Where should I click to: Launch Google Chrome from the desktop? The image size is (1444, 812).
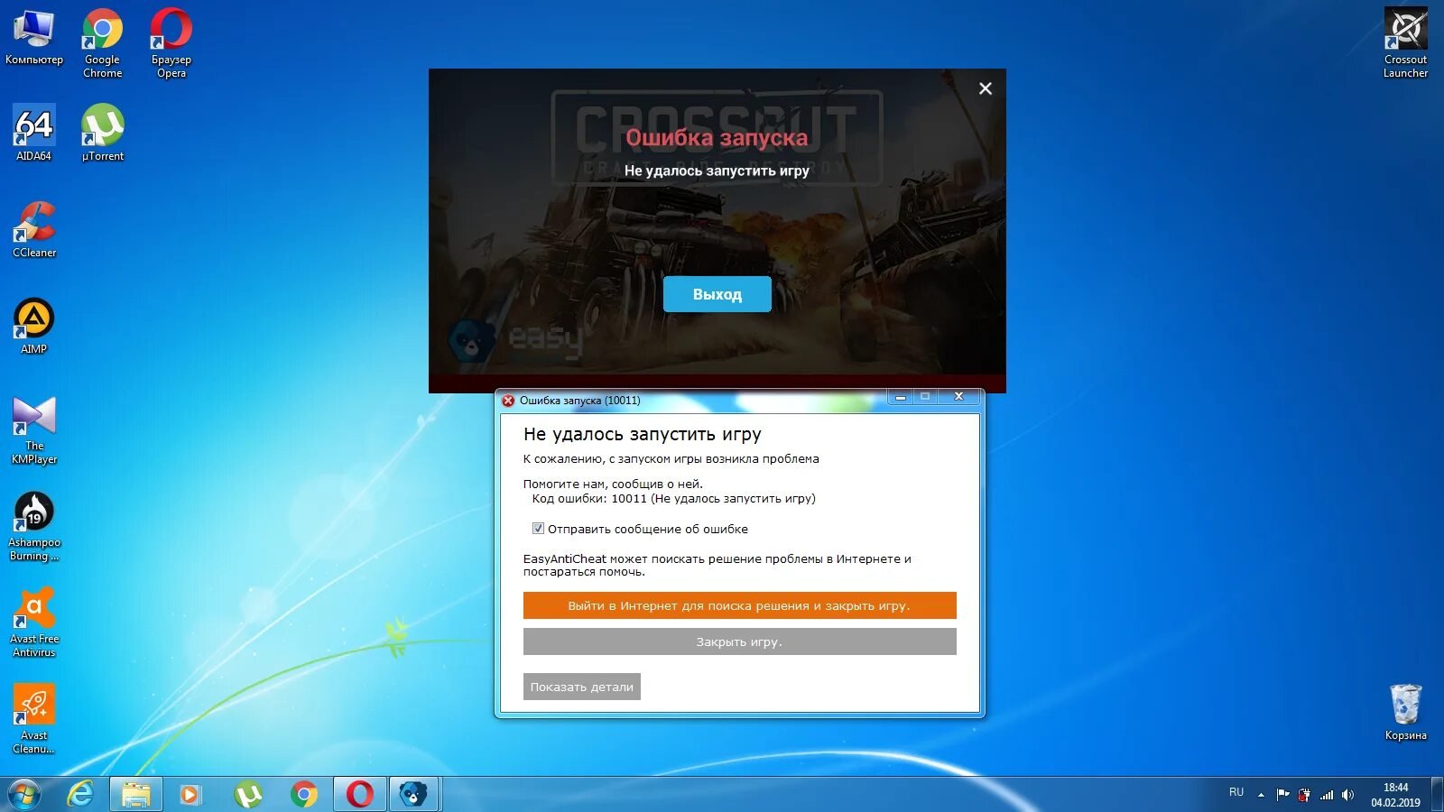point(103,43)
